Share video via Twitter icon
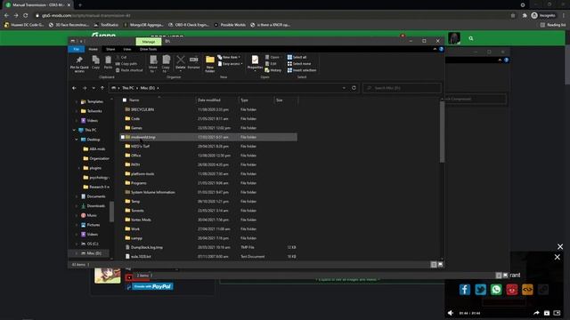This screenshot has width=570, height=320. coord(480,290)
